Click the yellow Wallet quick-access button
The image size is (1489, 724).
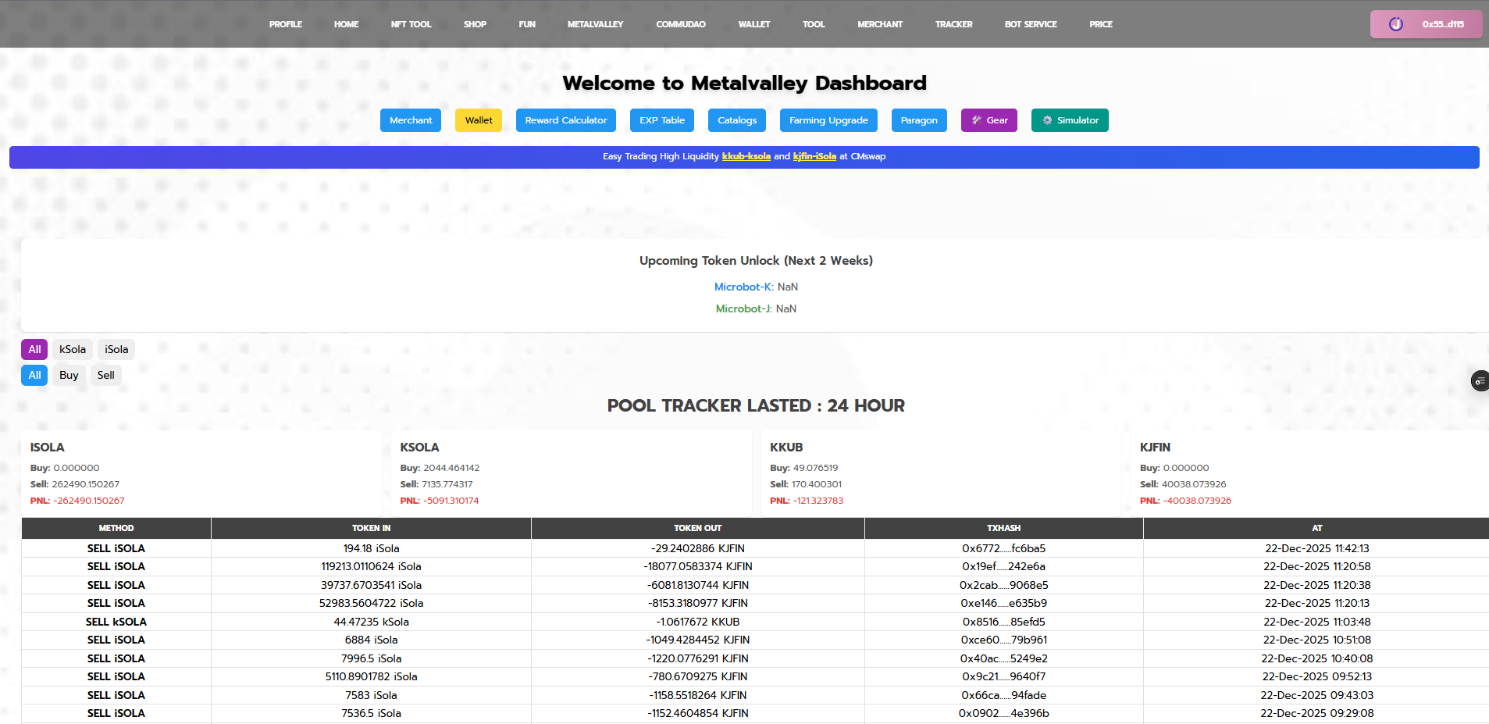(x=478, y=120)
